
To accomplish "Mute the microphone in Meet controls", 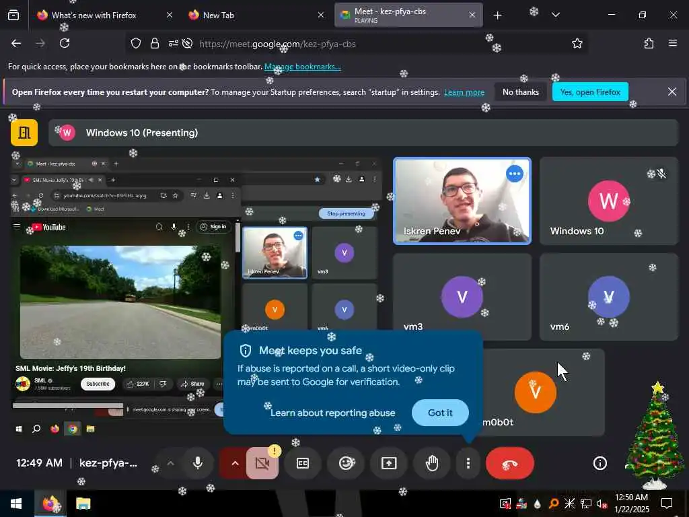I will point(198,463).
